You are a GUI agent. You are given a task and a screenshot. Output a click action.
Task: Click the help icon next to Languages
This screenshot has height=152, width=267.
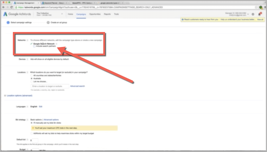[x=27, y=107]
